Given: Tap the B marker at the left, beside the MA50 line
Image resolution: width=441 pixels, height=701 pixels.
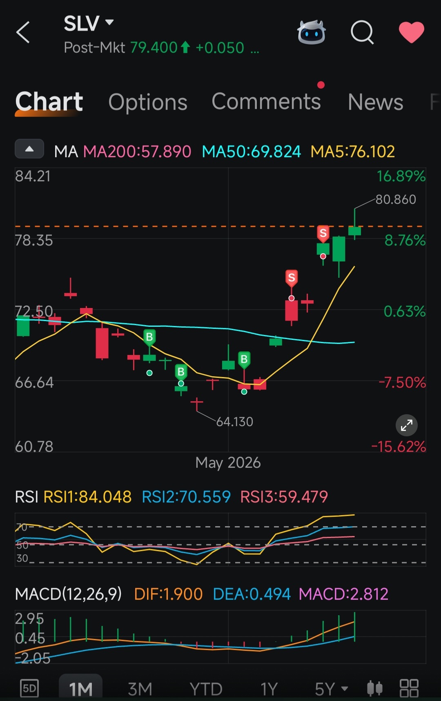Looking at the screenshot, I should coord(149,337).
